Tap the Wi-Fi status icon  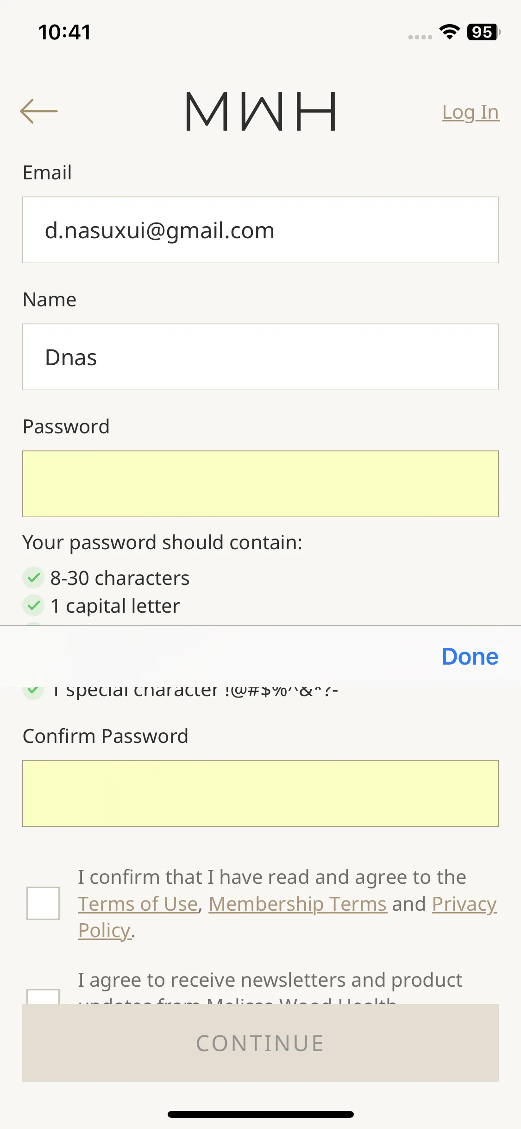tap(449, 32)
